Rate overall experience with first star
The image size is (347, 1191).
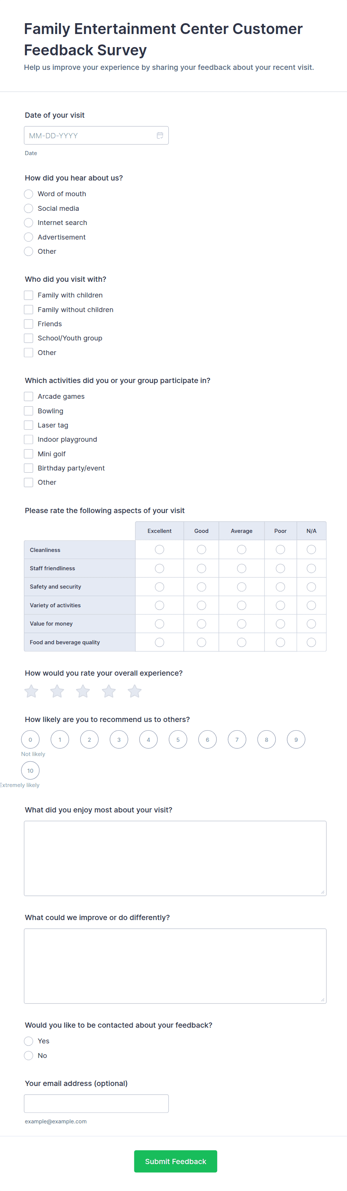tap(31, 691)
